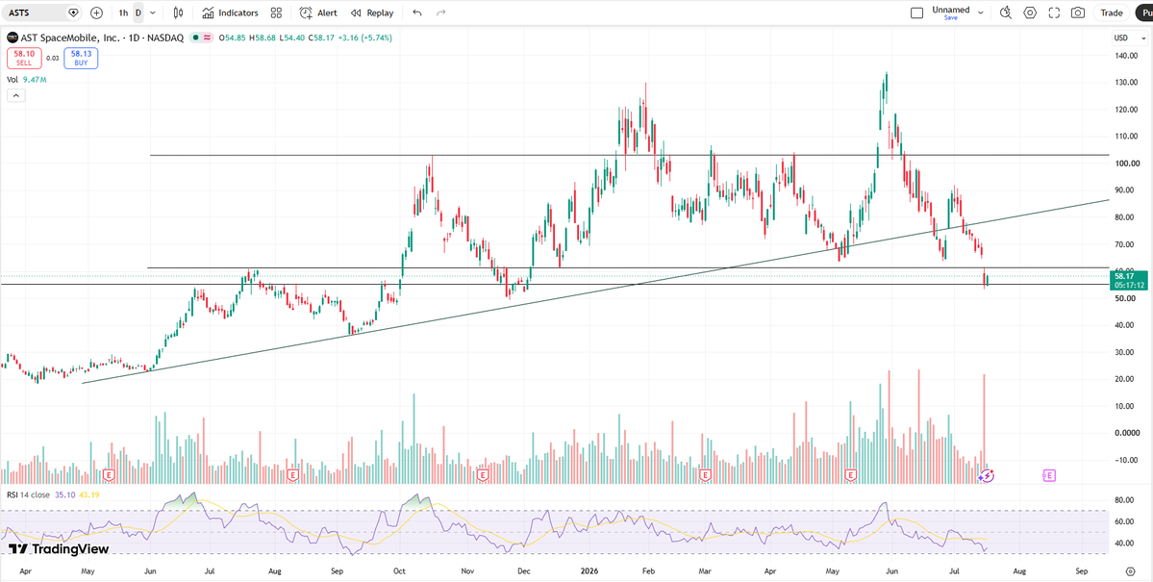This screenshot has width=1153, height=582.
Task: Enter fullscreen mode
Action: pyautogui.click(x=1054, y=13)
